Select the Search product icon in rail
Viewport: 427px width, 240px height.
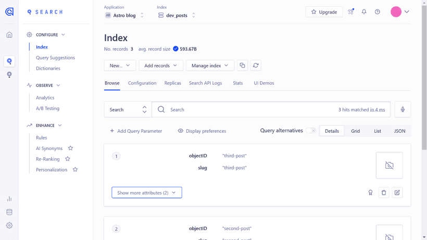[9, 61]
